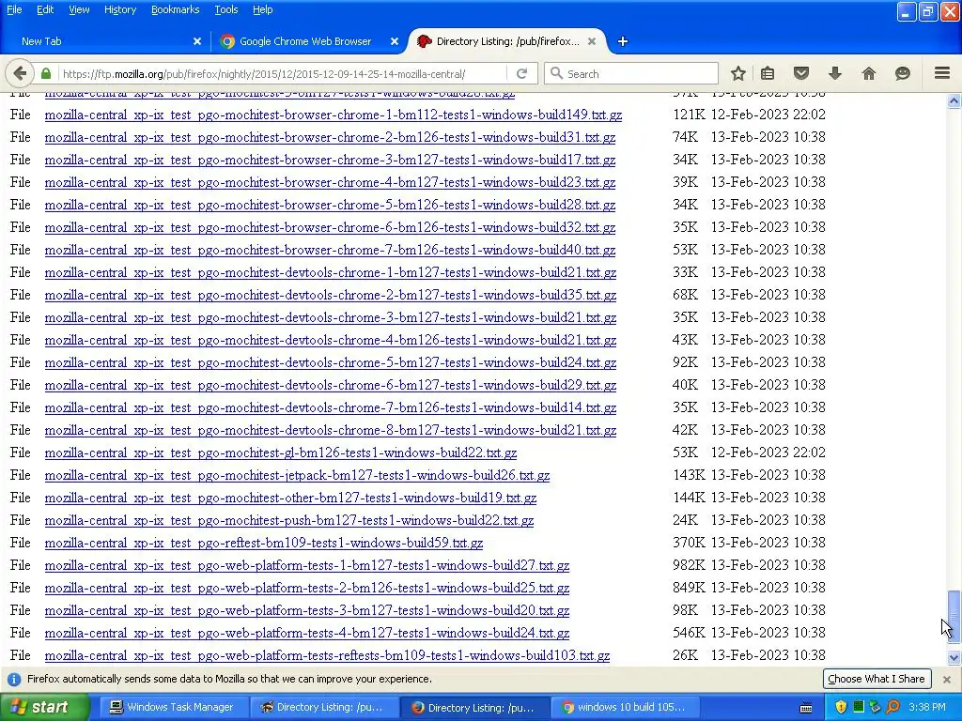Image resolution: width=962 pixels, height=721 pixels.
Task: Open web-platform-tests-4-bm127 build24 link
Action: pos(307,633)
